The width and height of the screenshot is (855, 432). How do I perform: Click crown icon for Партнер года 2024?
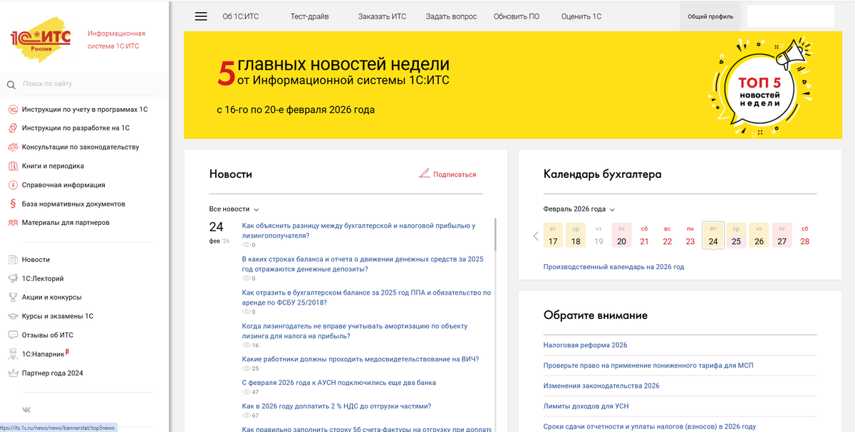coord(13,373)
